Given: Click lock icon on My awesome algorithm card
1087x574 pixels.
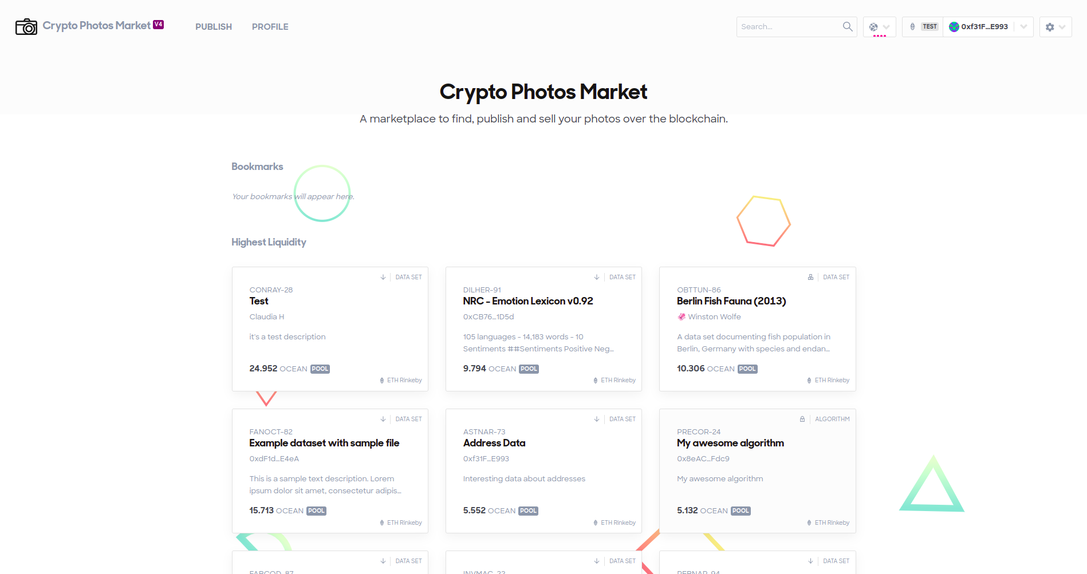Looking at the screenshot, I should tap(802, 419).
